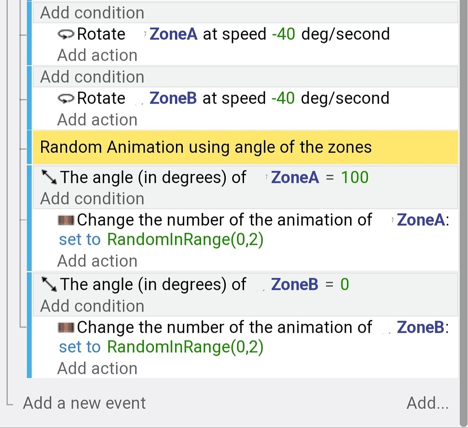This screenshot has width=468, height=428.
Task: Click the angle condition icon for ZoneB
Action: point(48,284)
